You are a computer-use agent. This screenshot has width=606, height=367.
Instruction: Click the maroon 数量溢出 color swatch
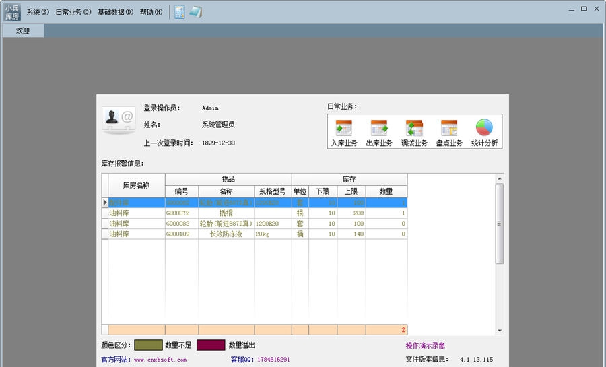[x=211, y=345]
